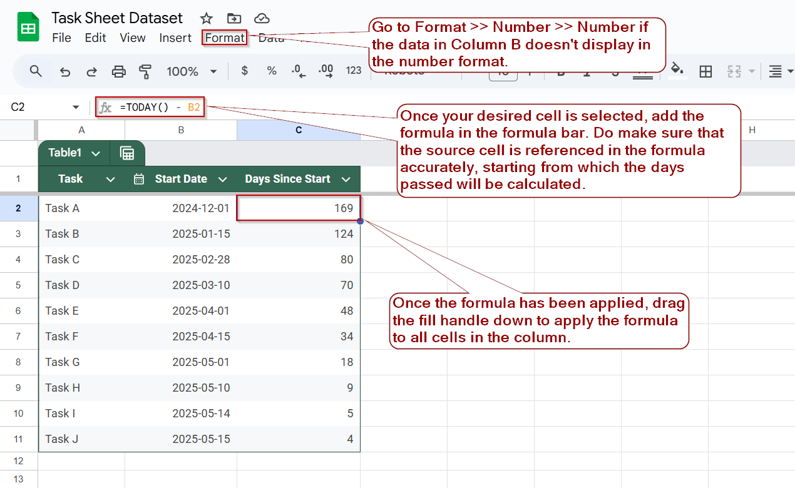Open the Edit menu

95,38
